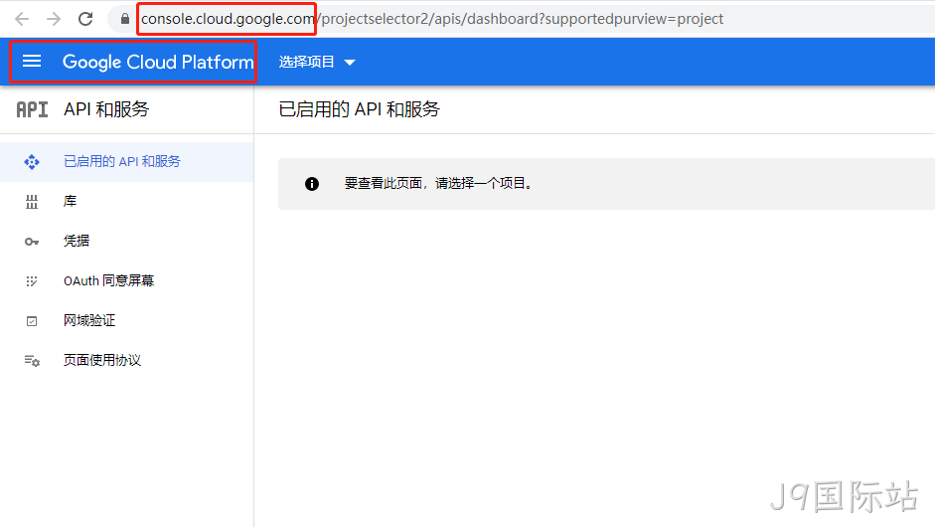This screenshot has width=935, height=527.
Task: Click the API logo icon in sidebar header
Action: coord(32,109)
